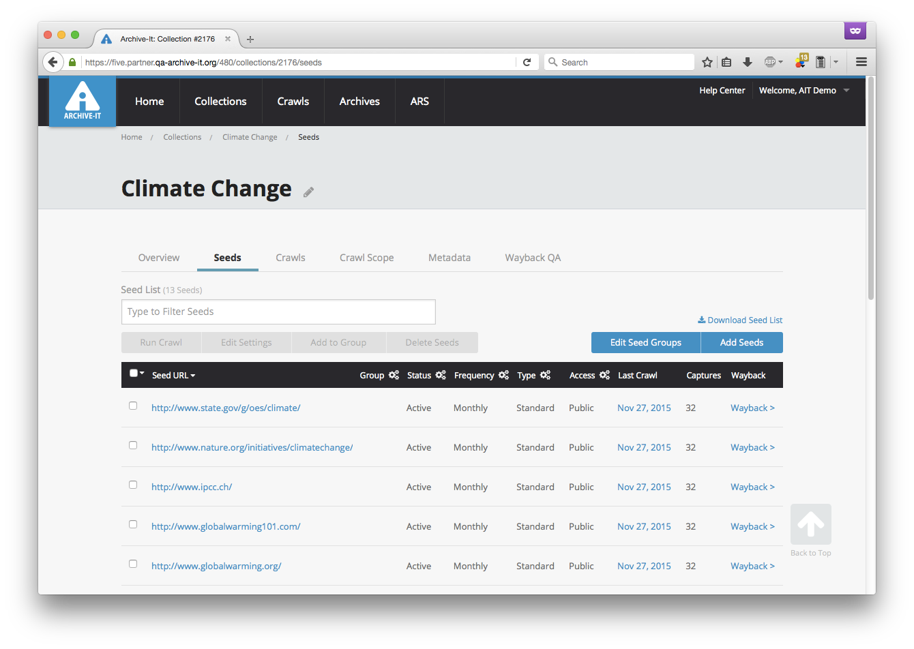Click the Back to Top arrow

(810, 524)
